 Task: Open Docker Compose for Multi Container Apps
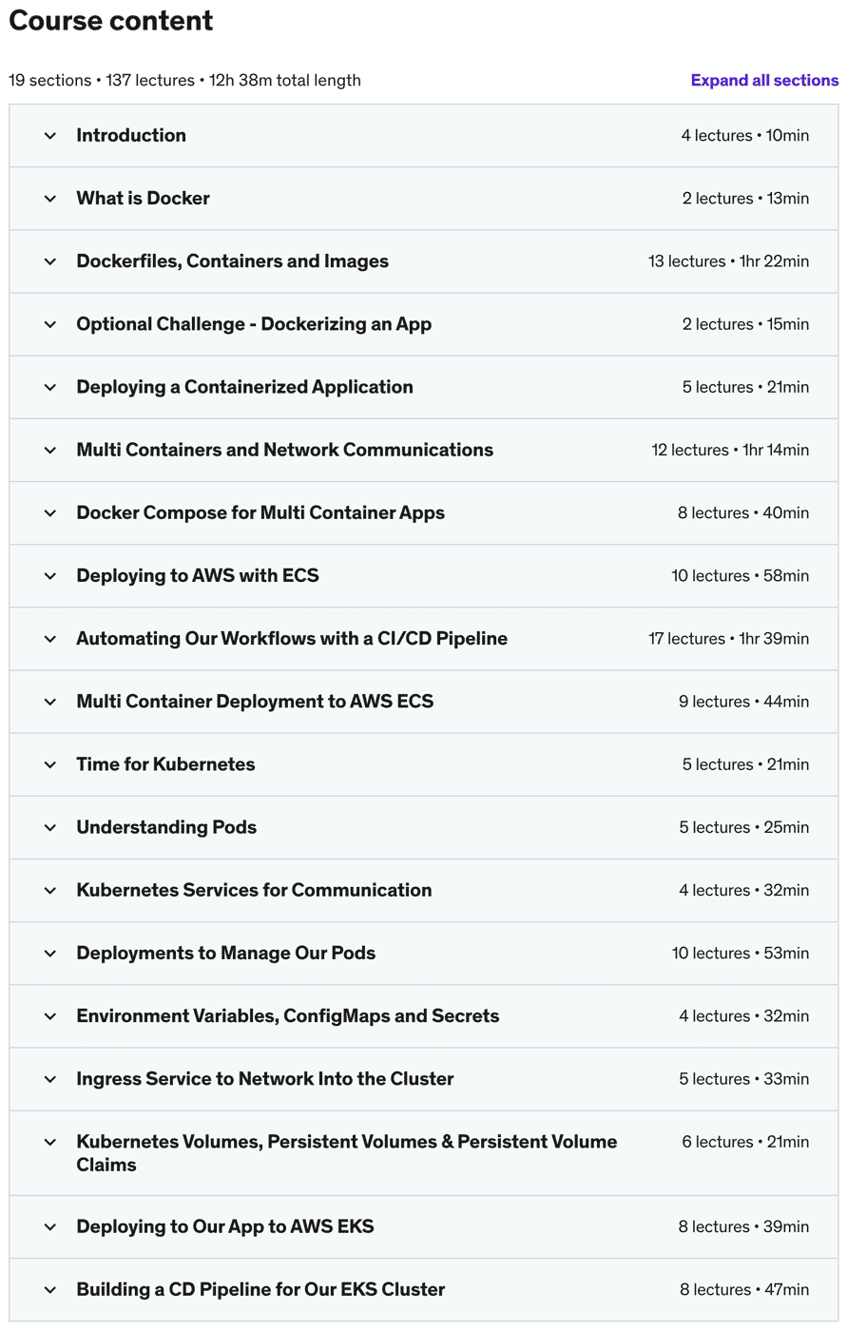pyautogui.click(x=260, y=512)
